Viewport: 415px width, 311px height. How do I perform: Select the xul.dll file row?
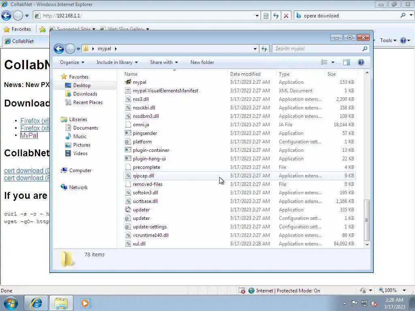(239, 243)
